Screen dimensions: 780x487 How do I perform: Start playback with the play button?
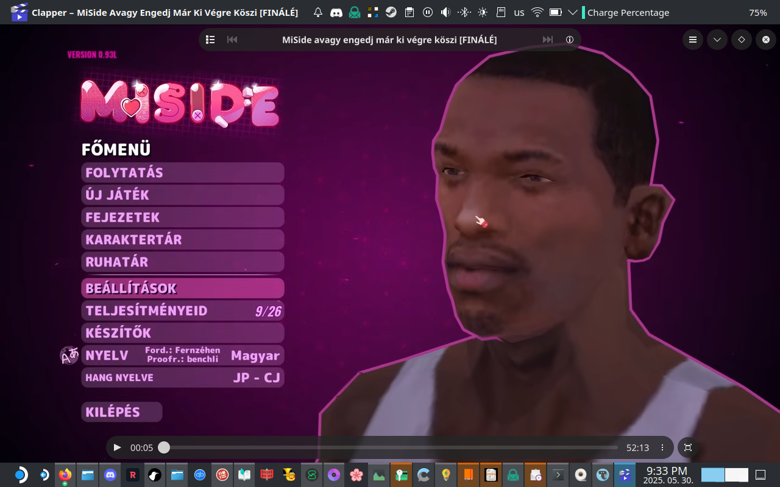[118, 447]
